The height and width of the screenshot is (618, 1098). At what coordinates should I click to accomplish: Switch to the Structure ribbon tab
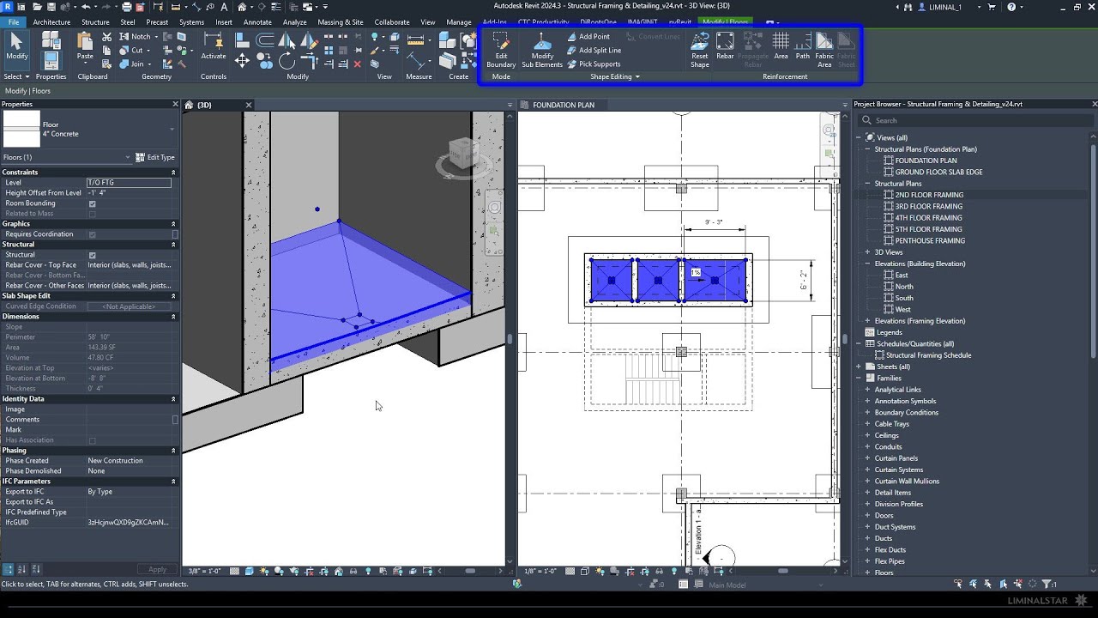[x=95, y=22]
